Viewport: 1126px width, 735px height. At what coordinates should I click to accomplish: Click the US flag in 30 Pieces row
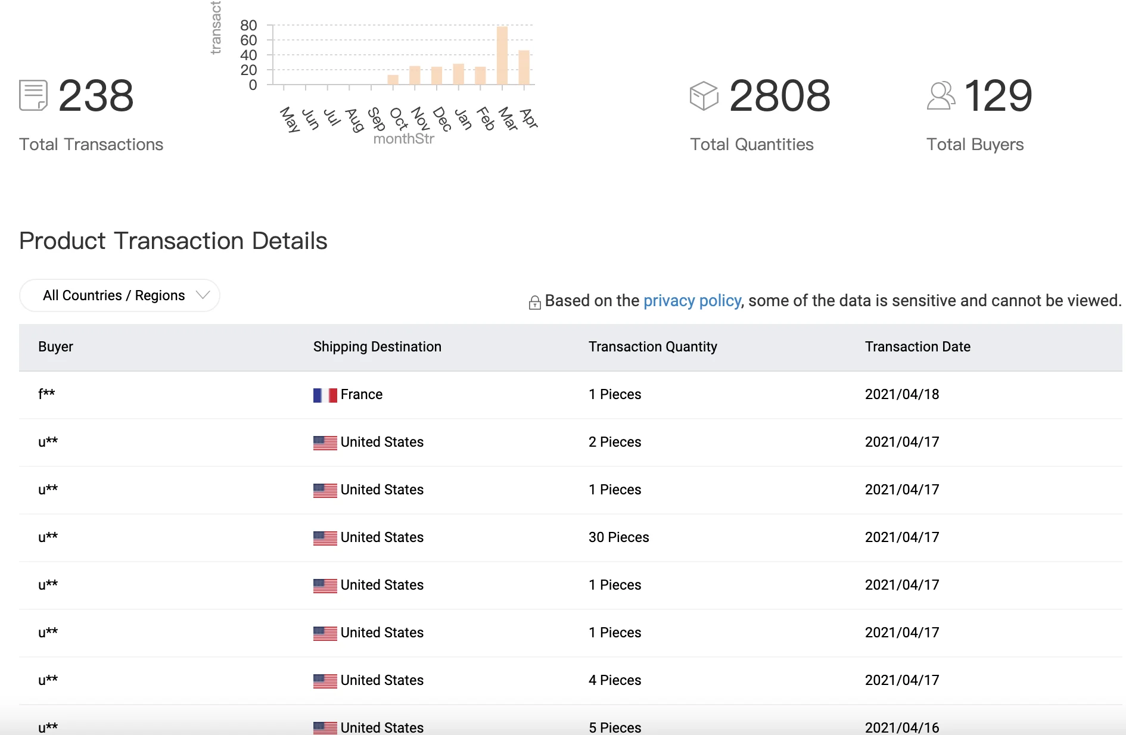325,538
